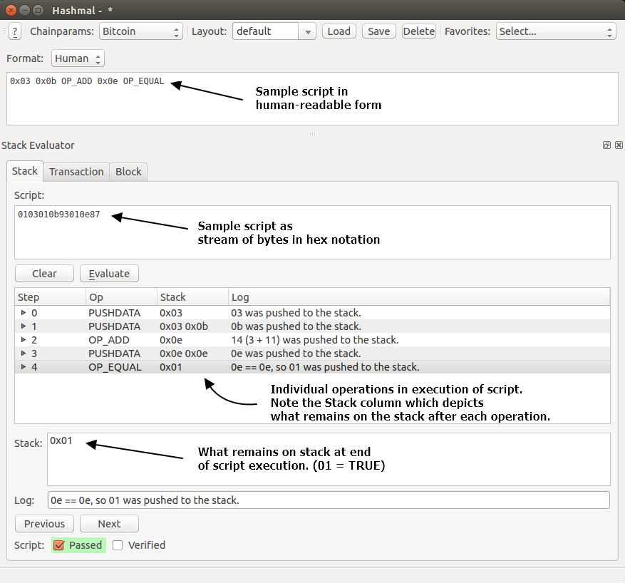Click the Save layout button
Viewport: 625px width, 583px height.
[378, 31]
